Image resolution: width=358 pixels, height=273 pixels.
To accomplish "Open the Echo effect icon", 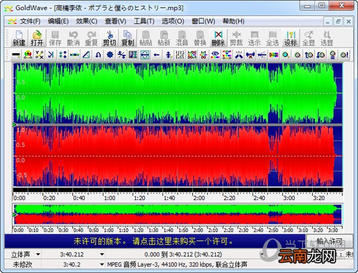I will tap(51, 55).
